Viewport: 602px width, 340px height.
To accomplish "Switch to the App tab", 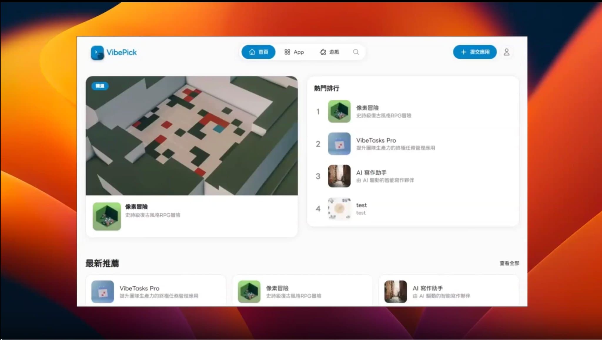I will (x=294, y=52).
